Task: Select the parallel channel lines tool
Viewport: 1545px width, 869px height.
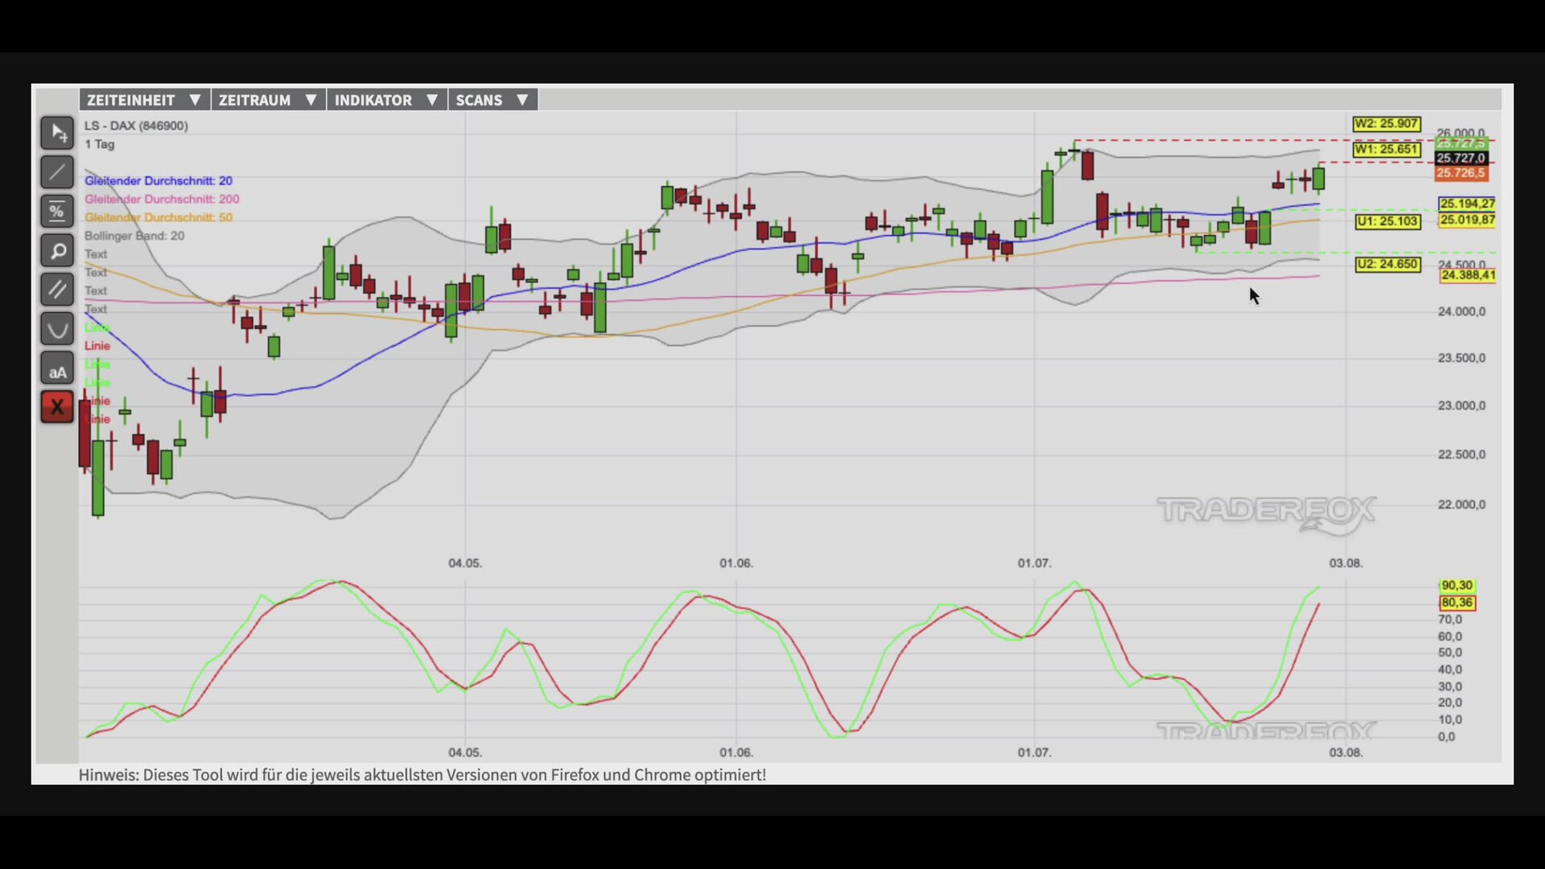Action: tap(57, 290)
